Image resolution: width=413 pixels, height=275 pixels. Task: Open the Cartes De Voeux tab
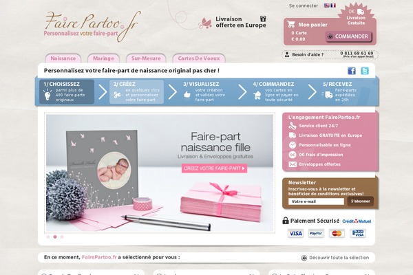click(x=199, y=58)
